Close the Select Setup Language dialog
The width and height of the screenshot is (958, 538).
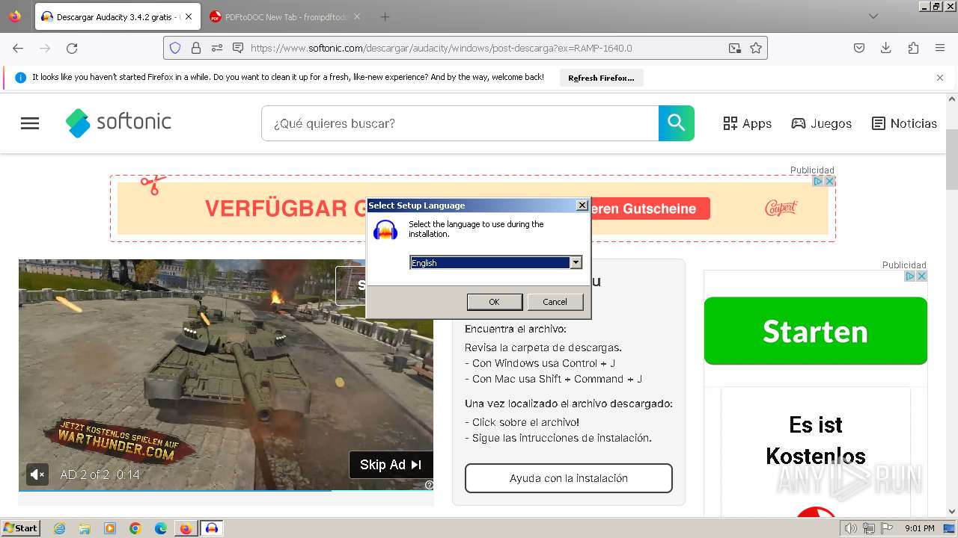point(582,205)
